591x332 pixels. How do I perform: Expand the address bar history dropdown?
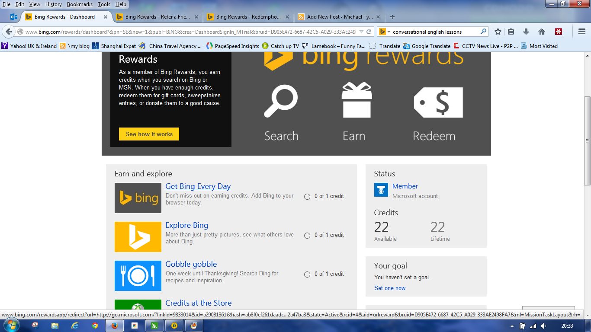(x=361, y=32)
